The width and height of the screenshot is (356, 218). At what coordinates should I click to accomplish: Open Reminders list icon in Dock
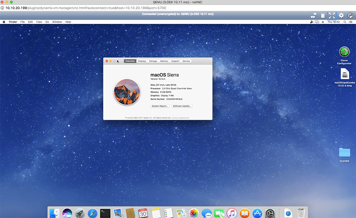(x=168, y=213)
